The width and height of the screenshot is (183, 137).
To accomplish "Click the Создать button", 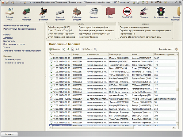I will (55, 49).
